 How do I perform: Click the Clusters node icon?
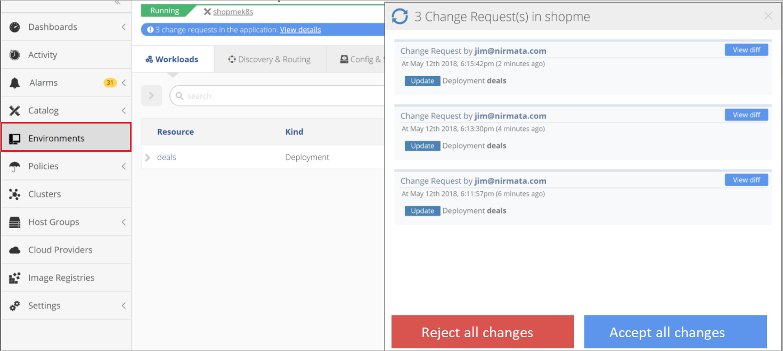(15, 194)
